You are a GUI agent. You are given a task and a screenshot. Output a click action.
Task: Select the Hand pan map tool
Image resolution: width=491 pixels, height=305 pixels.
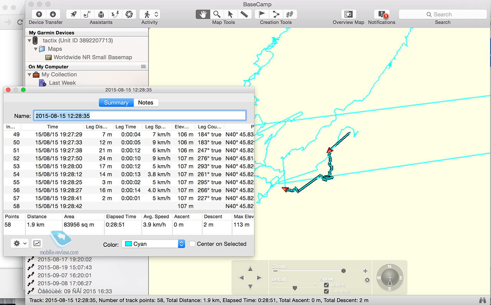(x=203, y=14)
